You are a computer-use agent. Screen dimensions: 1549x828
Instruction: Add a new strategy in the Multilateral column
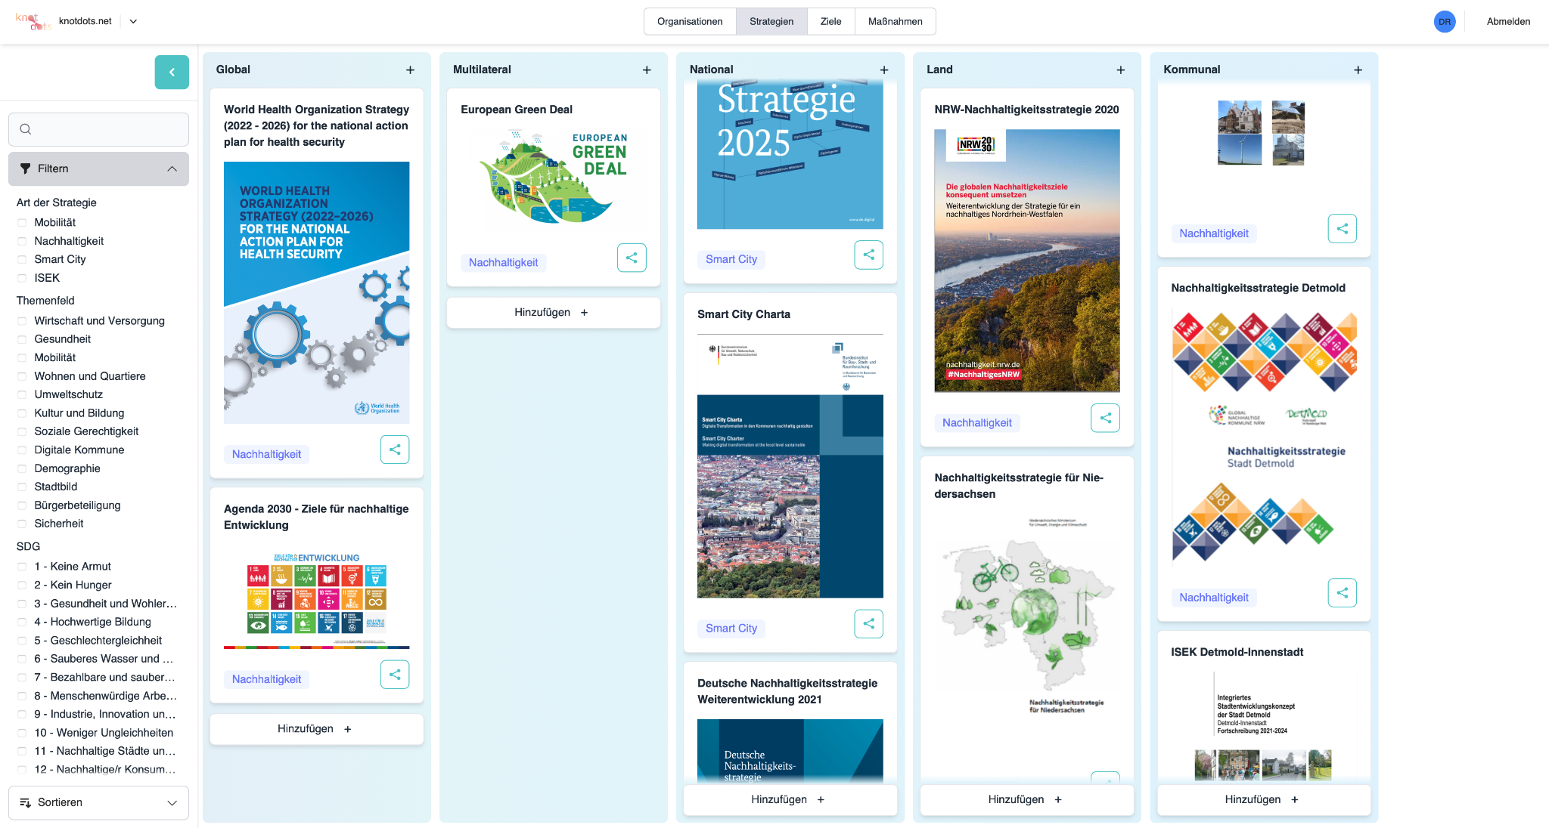(647, 70)
